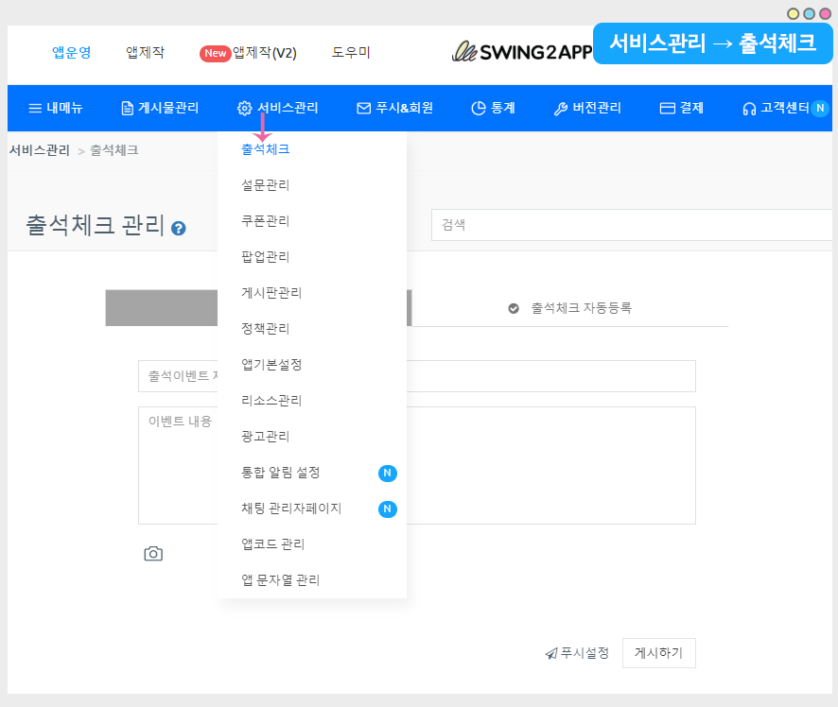Click the 서비스관리 gear icon
The height and width of the screenshot is (707, 838).
pos(244,108)
